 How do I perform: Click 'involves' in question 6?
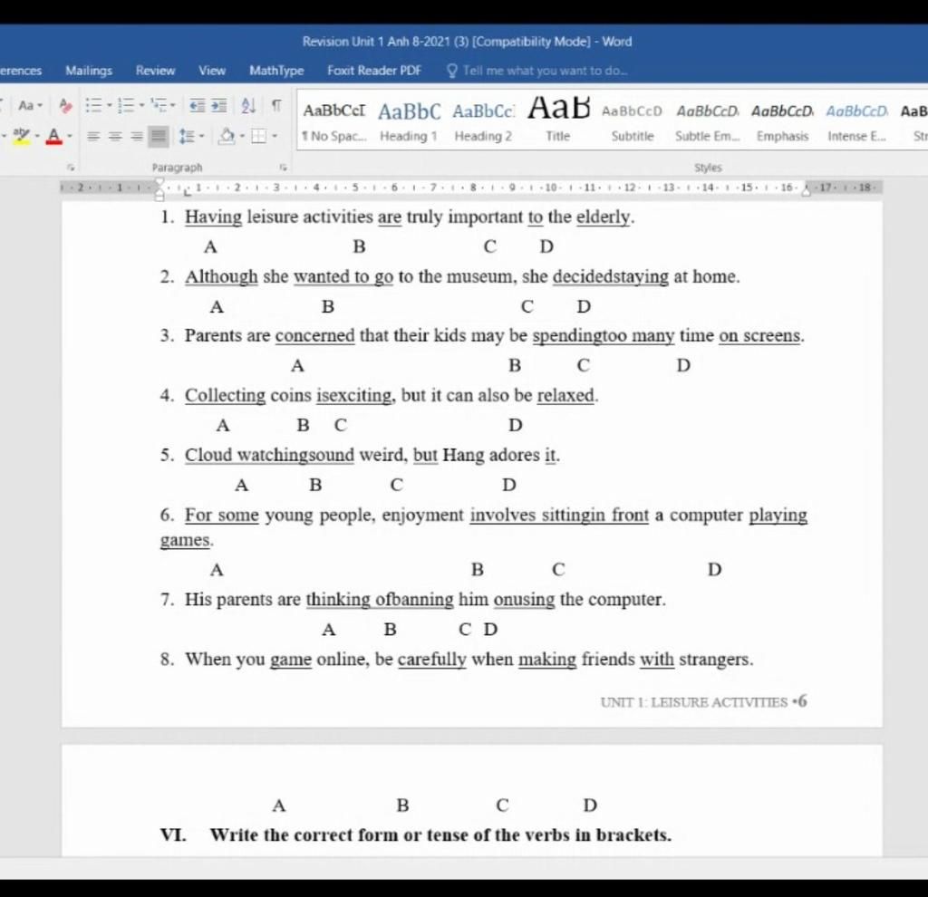coord(503,515)
